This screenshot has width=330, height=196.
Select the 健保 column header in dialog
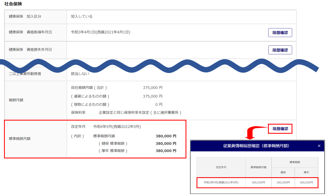283,172
